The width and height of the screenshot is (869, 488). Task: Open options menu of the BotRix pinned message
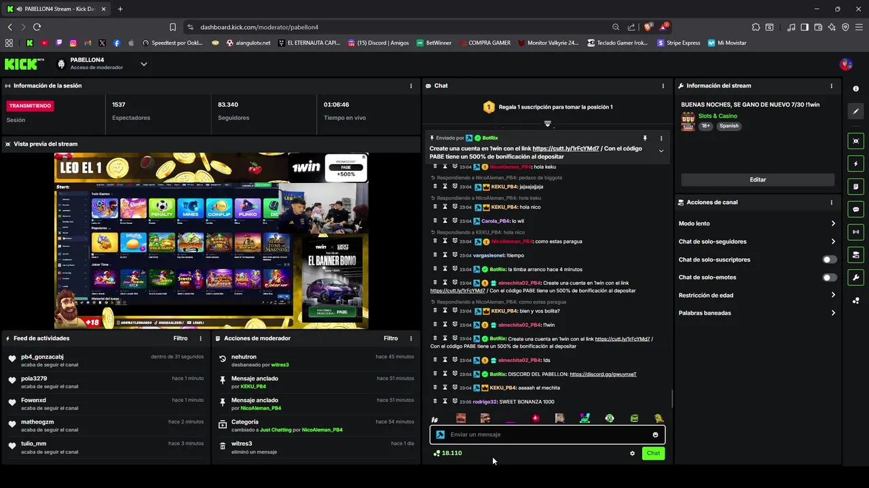tap(661, 138)
